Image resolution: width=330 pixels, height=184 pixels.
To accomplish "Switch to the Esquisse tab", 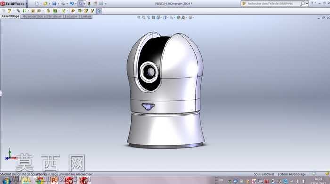I will 71,16.
